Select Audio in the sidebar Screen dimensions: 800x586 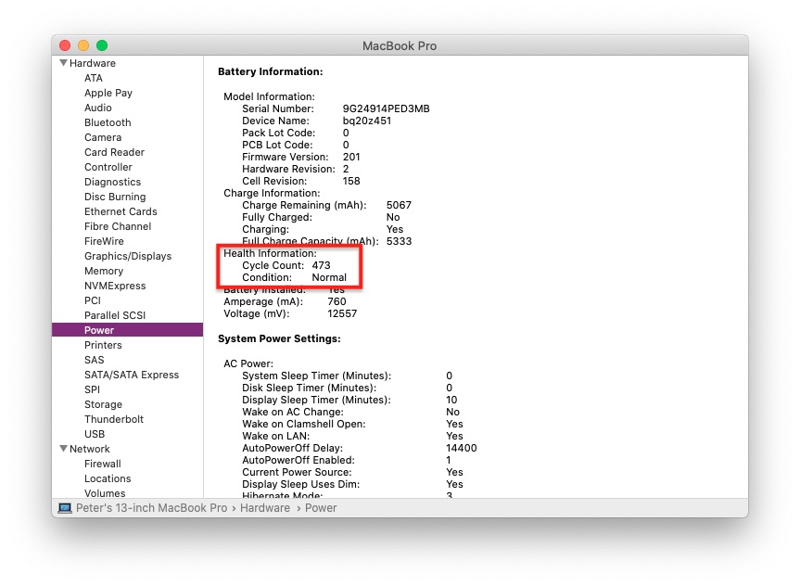coord(98,108)
